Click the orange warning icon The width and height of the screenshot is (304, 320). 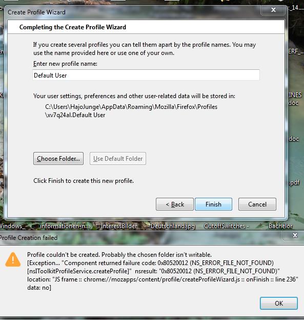[13, 259]
